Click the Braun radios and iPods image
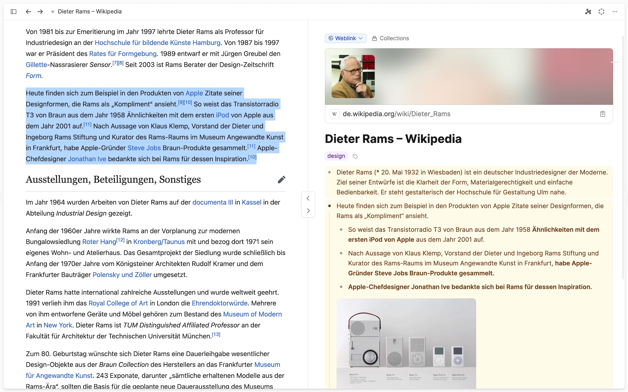Screen dimensions: 628x392 click(x=406, y=343)
